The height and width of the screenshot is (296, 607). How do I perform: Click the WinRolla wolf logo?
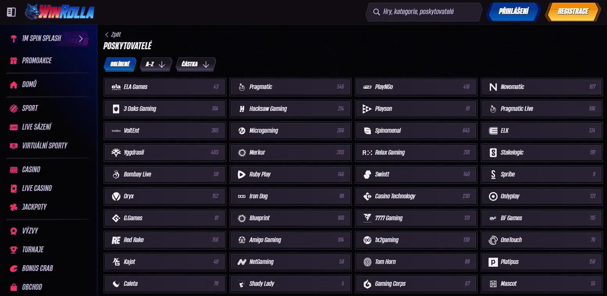tap(59, 12)
